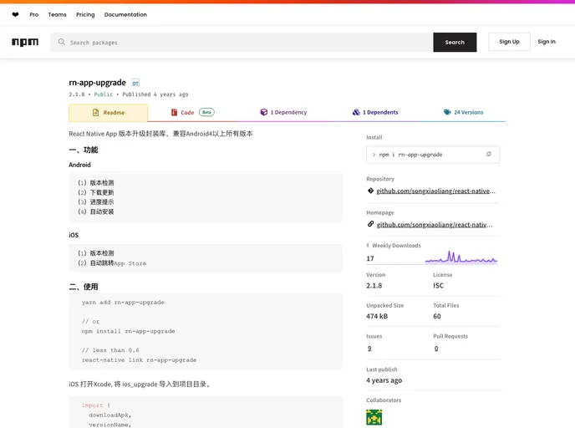Switch to the Code tab
Screen dimensions: 575x428
193,112
